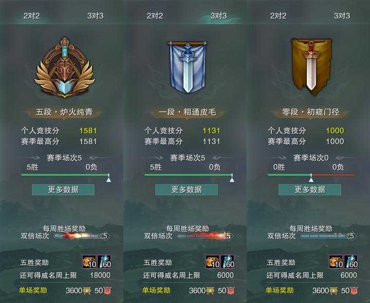This screenshot has width=370, height=303.
Task: Click the 双倍场次 progress bar in right panel
Action: coord(327,236)
